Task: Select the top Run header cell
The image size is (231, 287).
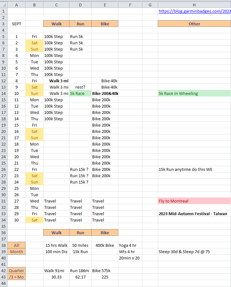Action: coord(80,24)
